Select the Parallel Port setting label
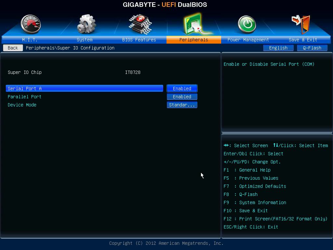 point(24,97)
